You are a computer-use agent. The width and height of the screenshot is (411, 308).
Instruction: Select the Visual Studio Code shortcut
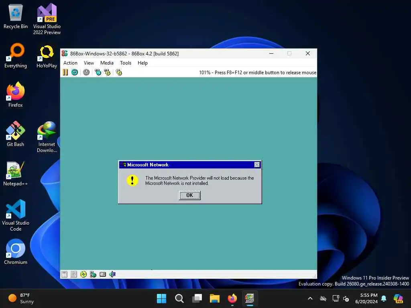[16, 215]
